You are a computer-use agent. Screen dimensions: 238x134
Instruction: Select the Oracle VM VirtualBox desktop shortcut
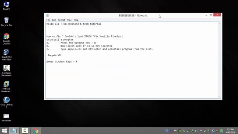click(x=6, y=55)
